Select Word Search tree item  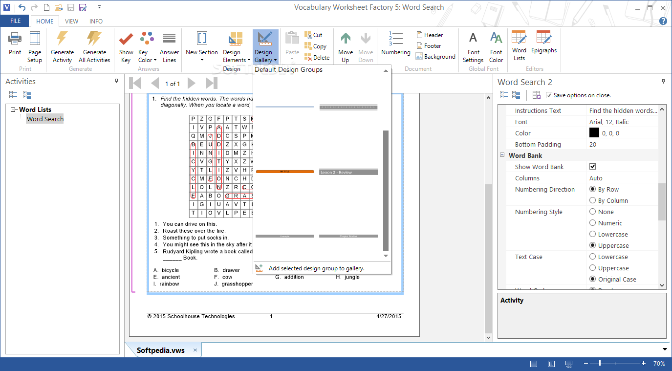point(45,119)
